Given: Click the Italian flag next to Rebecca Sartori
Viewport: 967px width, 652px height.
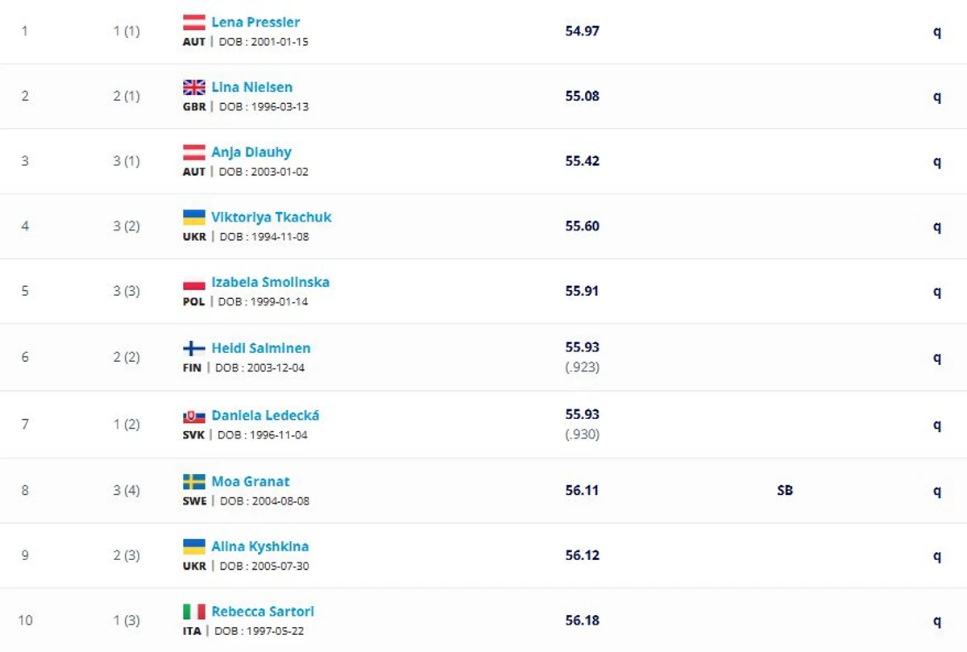Looking at the screenshot, I should tap(194, 612).
